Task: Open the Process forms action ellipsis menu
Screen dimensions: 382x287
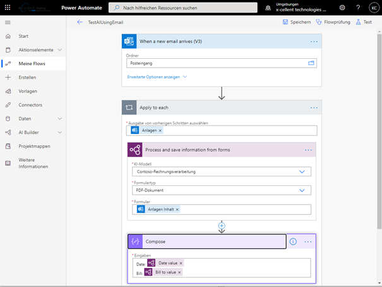Action: click(308, 150)
